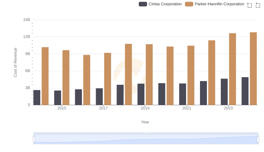Click right handle of the zoom slider
Viewport: 264px width, 152px height.
click(258, 139)
